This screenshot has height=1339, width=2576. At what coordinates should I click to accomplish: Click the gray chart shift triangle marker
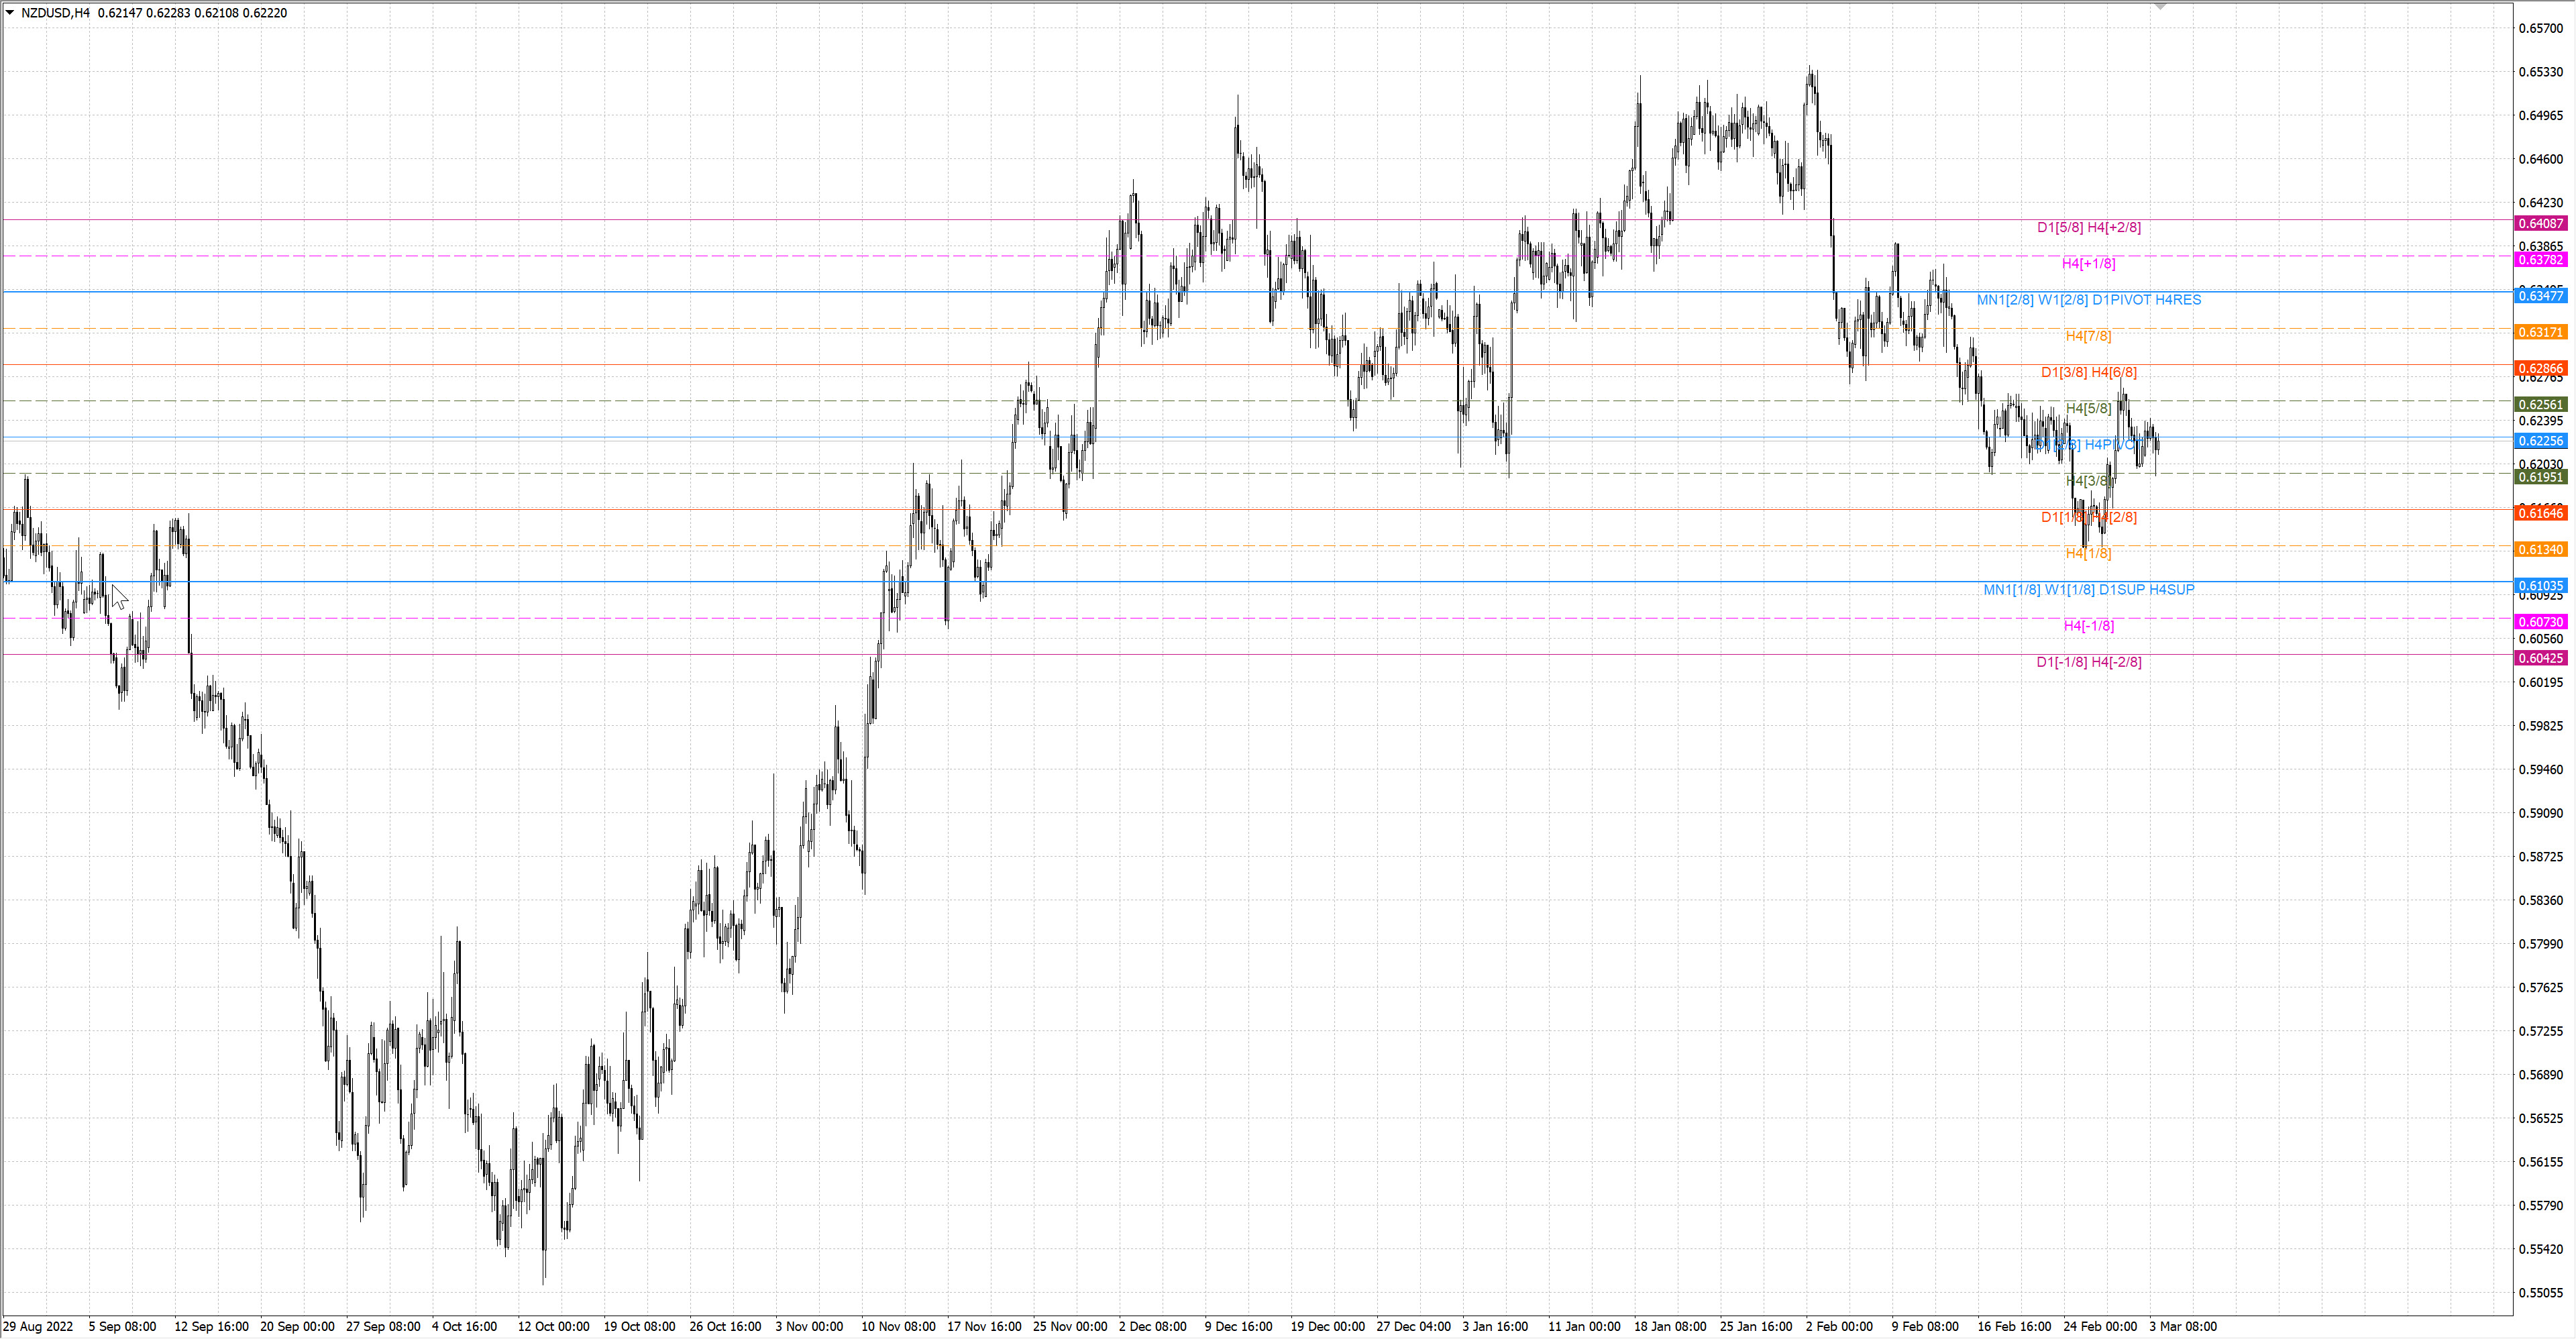2160,7
